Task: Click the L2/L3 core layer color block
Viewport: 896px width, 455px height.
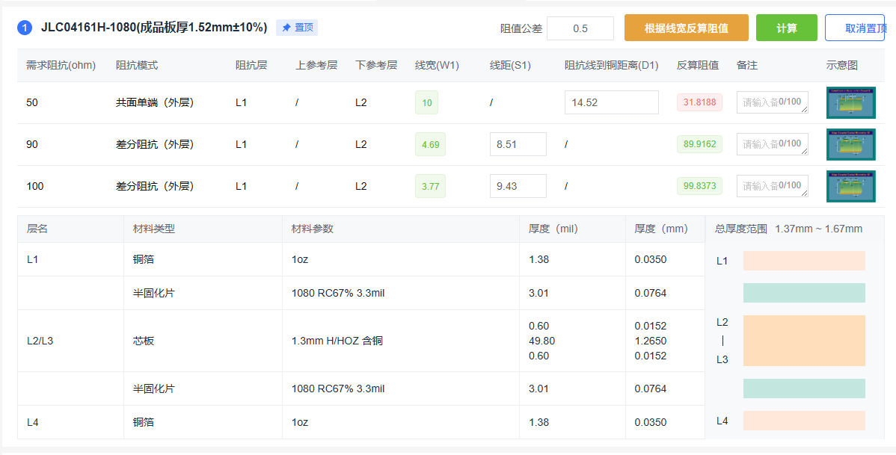Action: click(804, 341)
